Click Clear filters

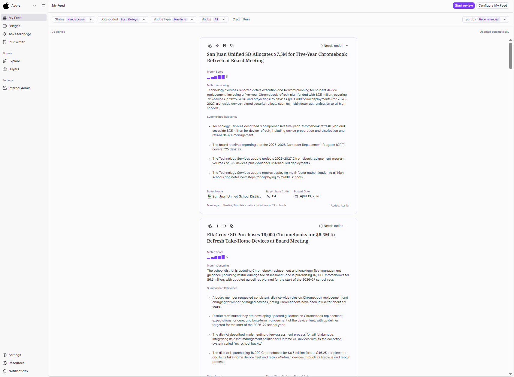(x=241, y=20)
